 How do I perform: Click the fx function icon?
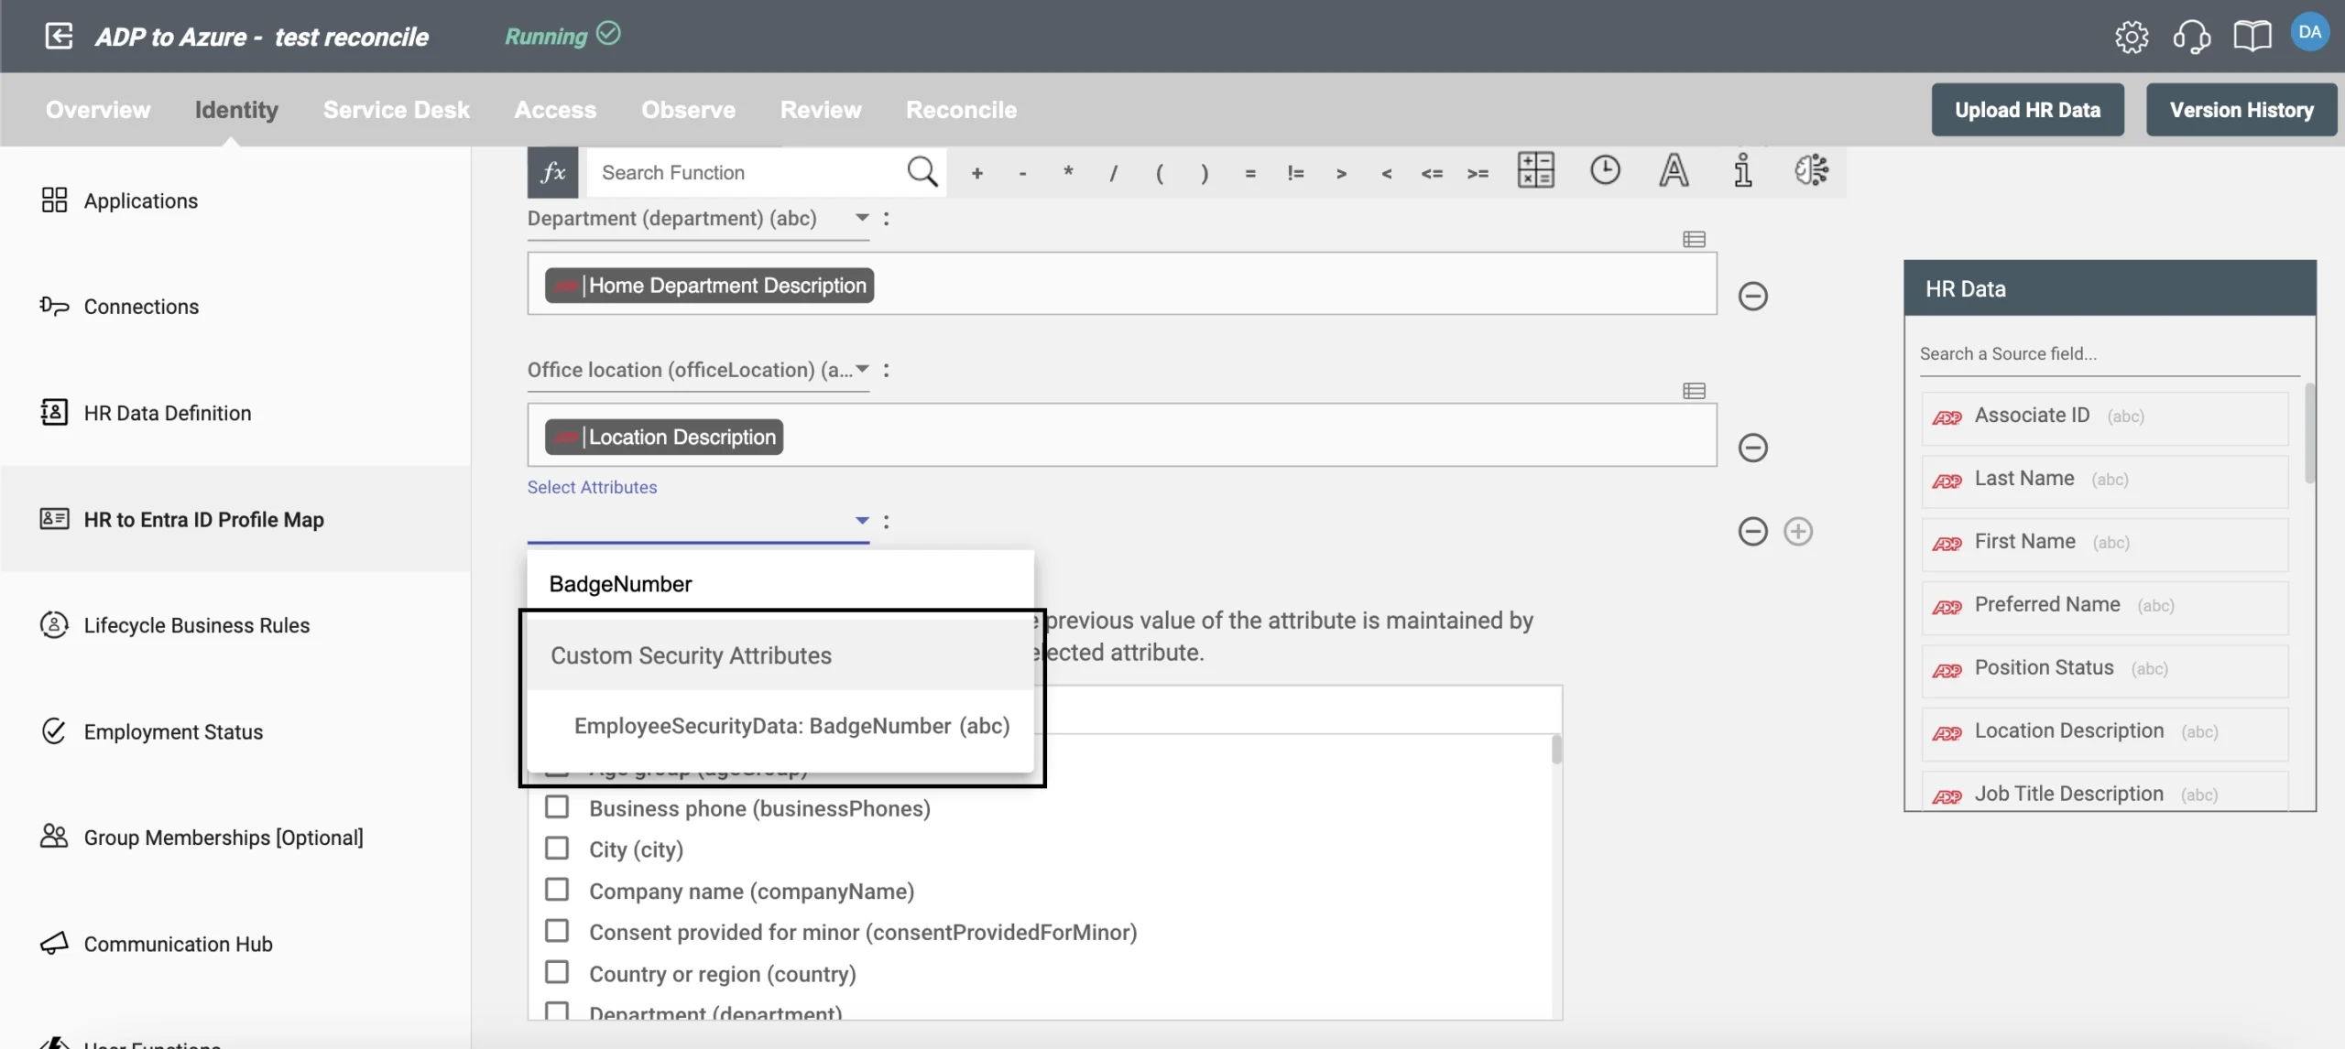[x=552, y=172]
